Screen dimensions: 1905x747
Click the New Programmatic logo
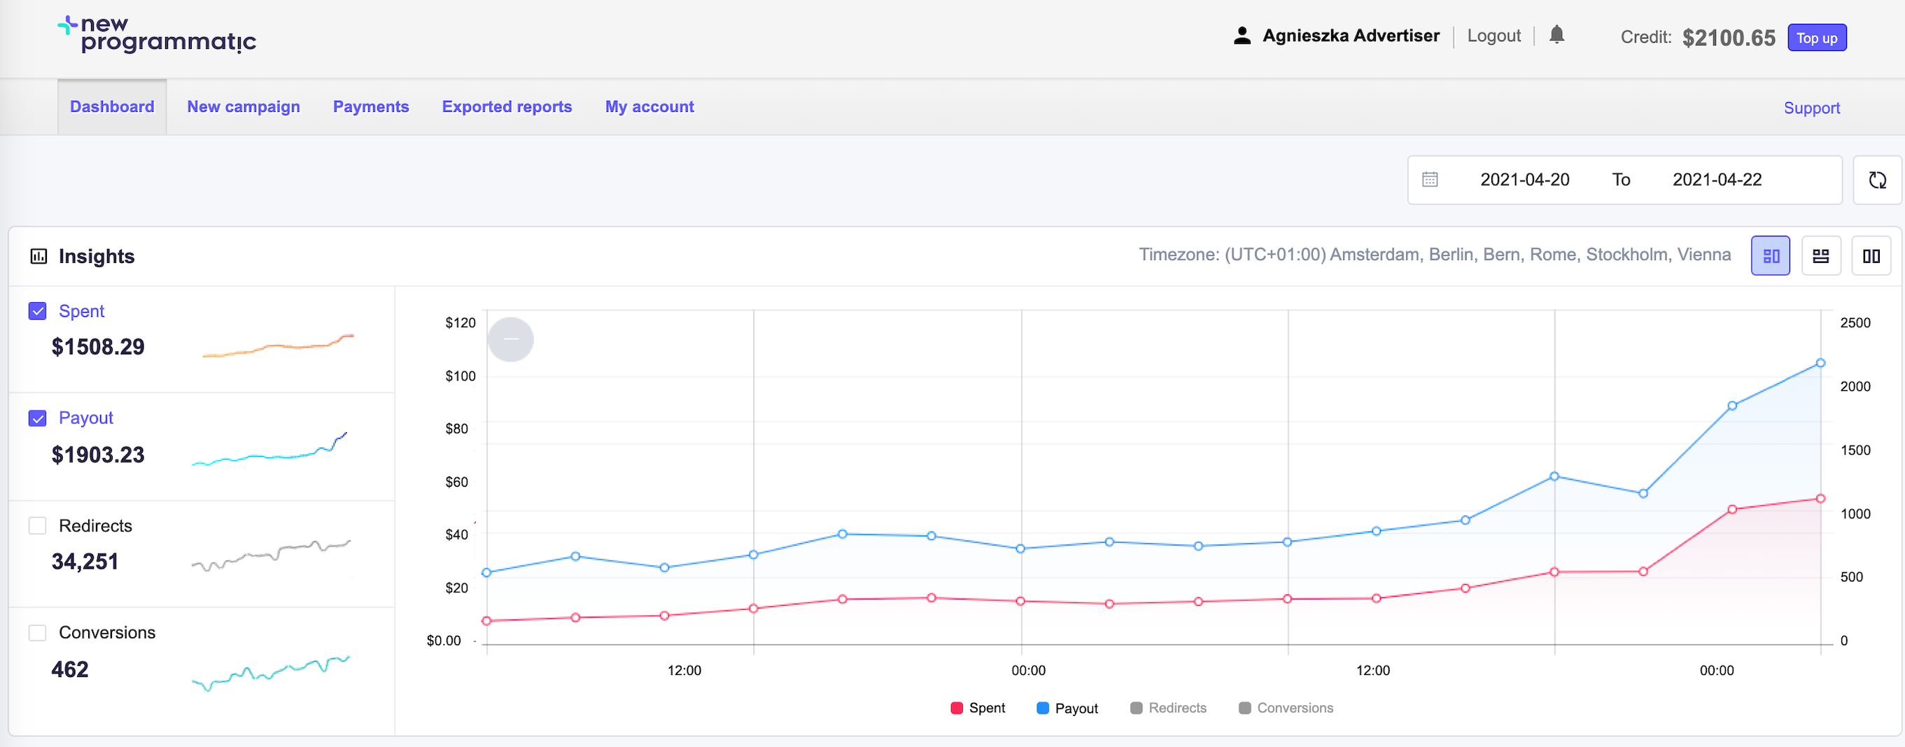click(157, 35)
